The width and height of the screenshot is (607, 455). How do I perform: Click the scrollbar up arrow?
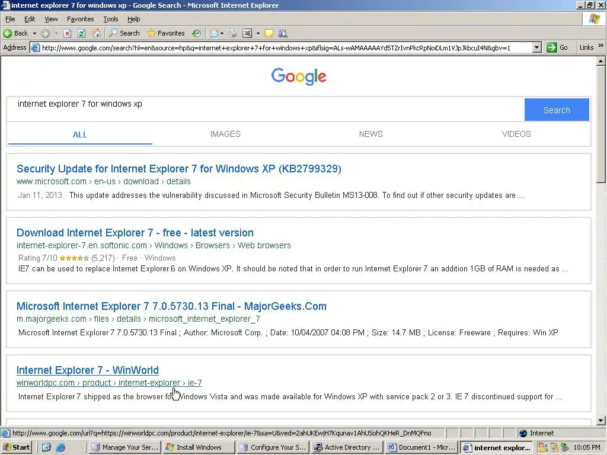[x=601, y=61]
